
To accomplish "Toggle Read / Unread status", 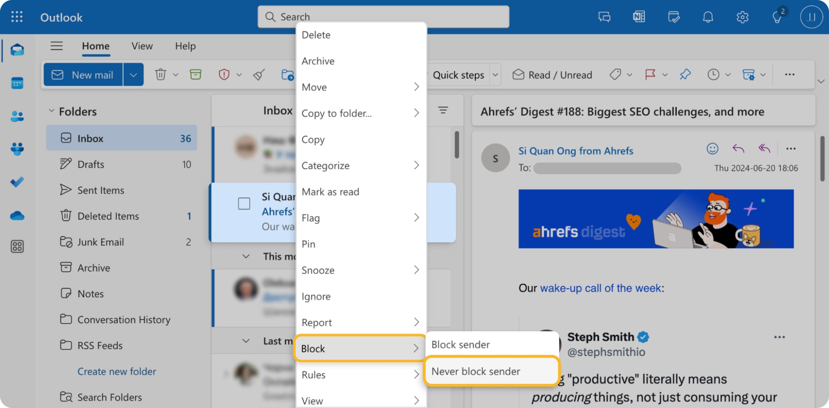I will (552, 75).
